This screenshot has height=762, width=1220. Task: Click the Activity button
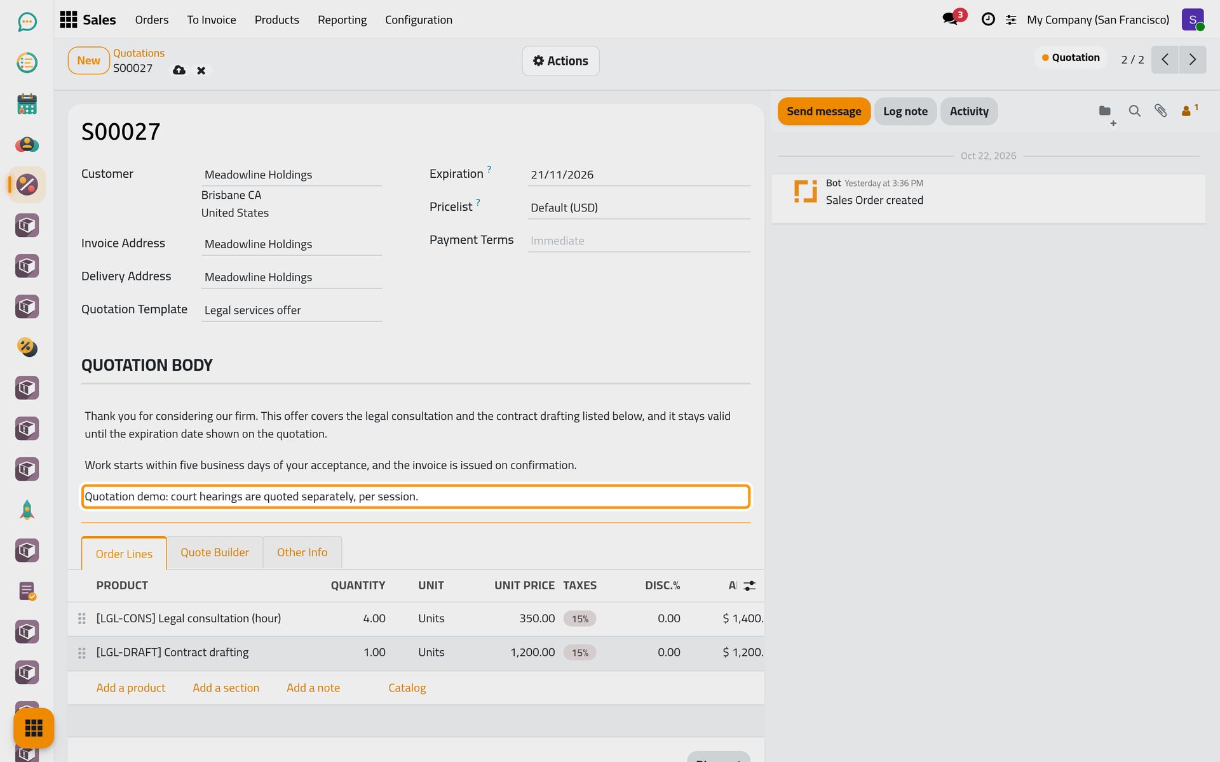click(969, 111)
